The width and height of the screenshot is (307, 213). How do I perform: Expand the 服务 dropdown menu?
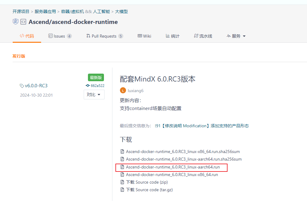(x=236, y=36)
